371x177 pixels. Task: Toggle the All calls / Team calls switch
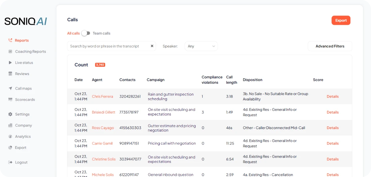[x=86, y=33]
